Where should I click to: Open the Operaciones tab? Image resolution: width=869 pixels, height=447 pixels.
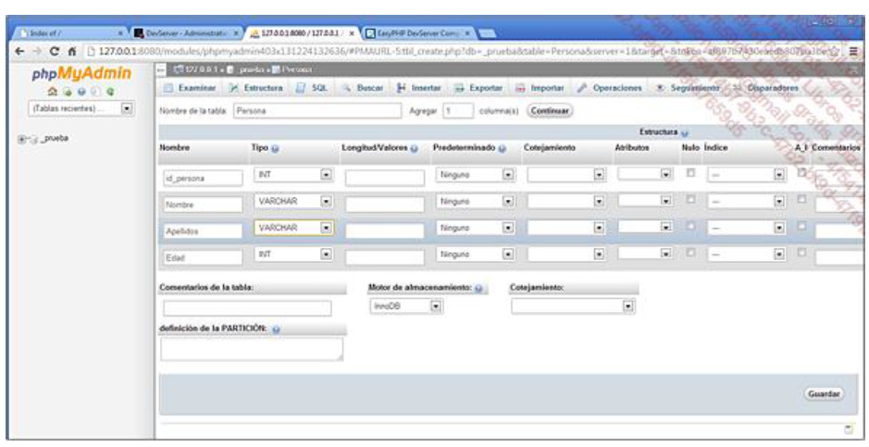pos(610,88)
